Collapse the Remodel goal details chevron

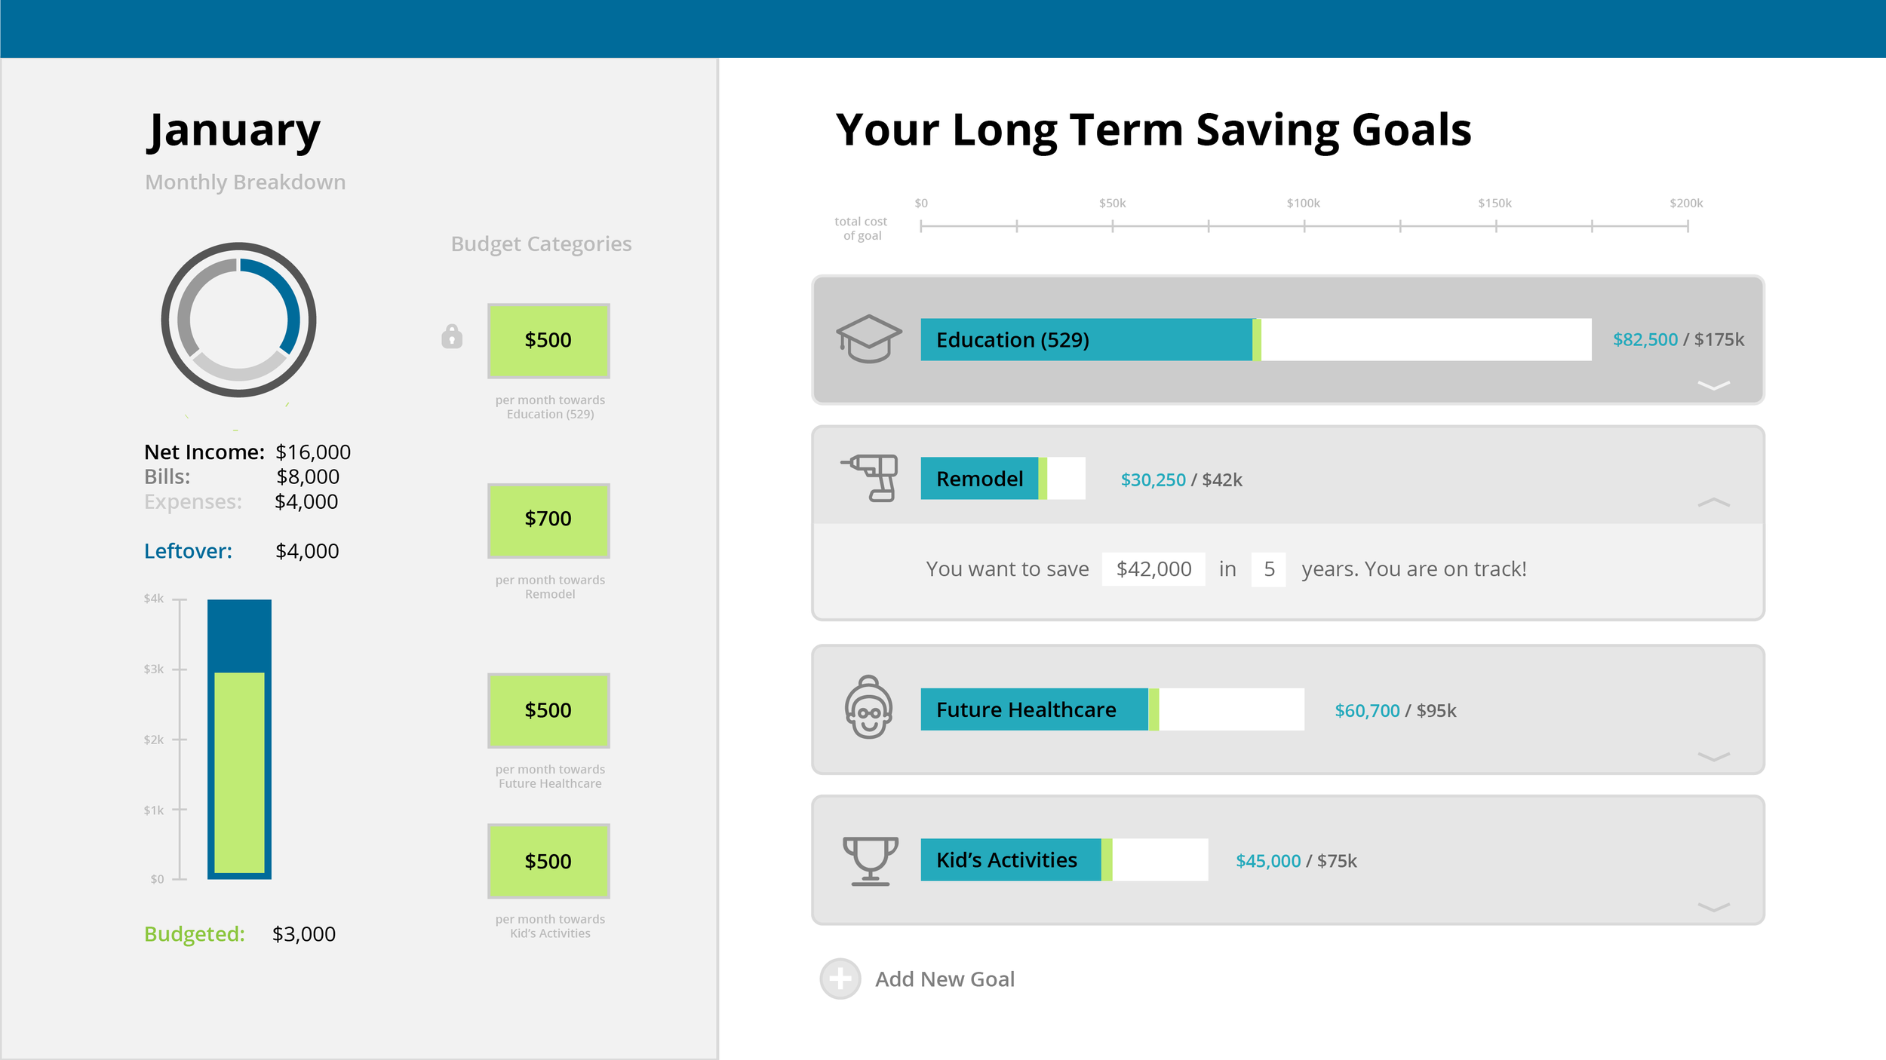[x=1713, y=502]
